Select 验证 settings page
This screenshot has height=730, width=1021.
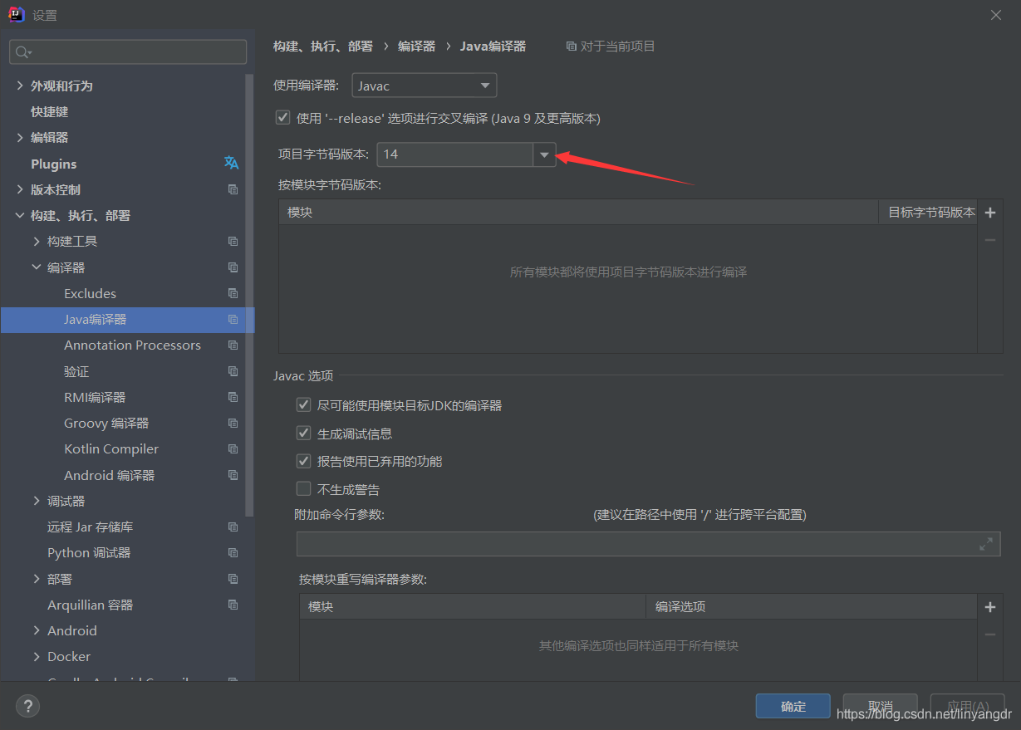point(76,371)
